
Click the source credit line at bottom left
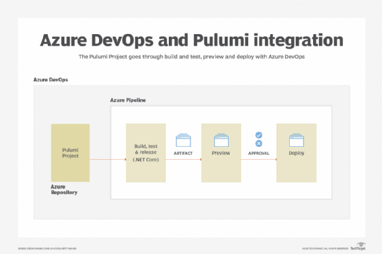[47, 249]
